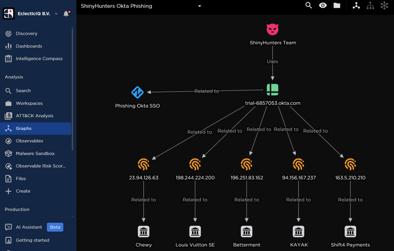This screenshot has width=394, height=251.
Task: Select the trial-6857053.okta.com green node
Action: [273, 90]
